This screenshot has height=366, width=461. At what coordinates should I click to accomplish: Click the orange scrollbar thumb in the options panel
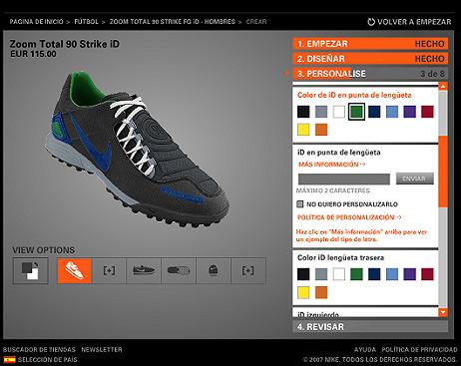click(x=443, y=172)
